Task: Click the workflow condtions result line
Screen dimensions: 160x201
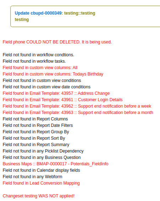Action: pos(38,55)
